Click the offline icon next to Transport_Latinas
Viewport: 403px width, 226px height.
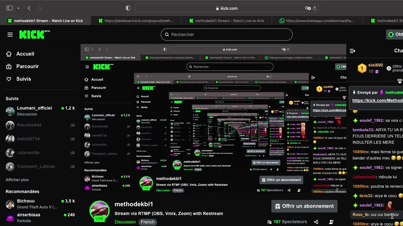pyautogui.click(x=72, y=166)
